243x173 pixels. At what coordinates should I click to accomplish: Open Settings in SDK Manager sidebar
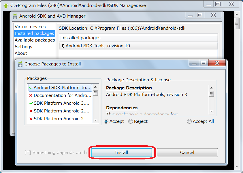point(23,47)
